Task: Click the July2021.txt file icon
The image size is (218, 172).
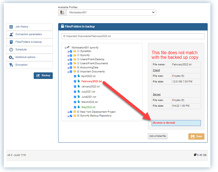Action: click(x=79, y=91)
